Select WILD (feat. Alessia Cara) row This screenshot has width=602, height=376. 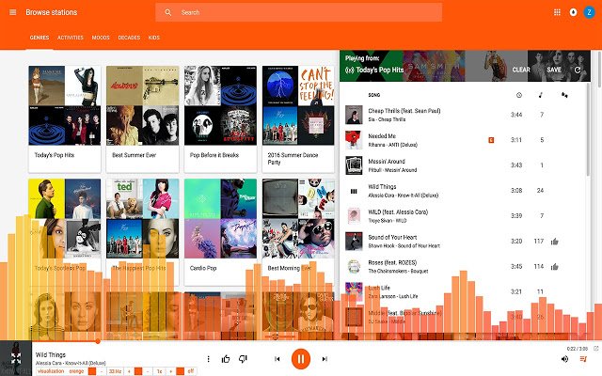tap(463, 216)
